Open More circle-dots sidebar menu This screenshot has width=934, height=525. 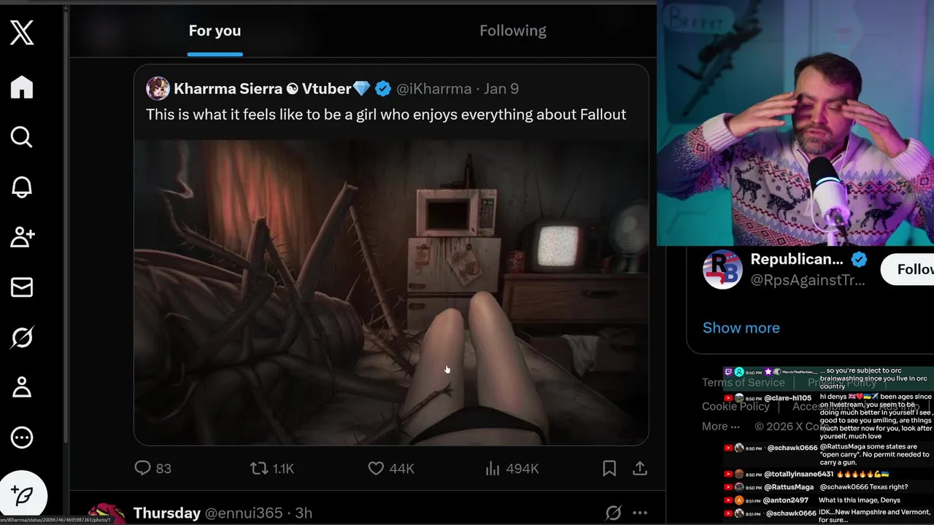[22, 437]
